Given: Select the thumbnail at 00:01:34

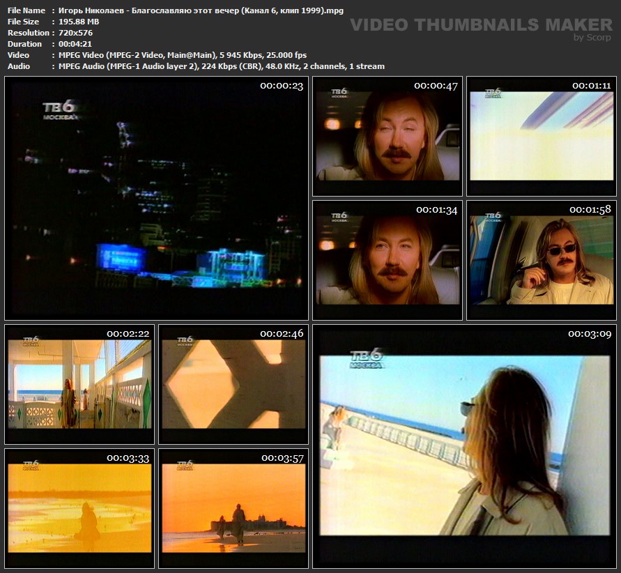Looking at the screenshot, I should click(387, 260).
